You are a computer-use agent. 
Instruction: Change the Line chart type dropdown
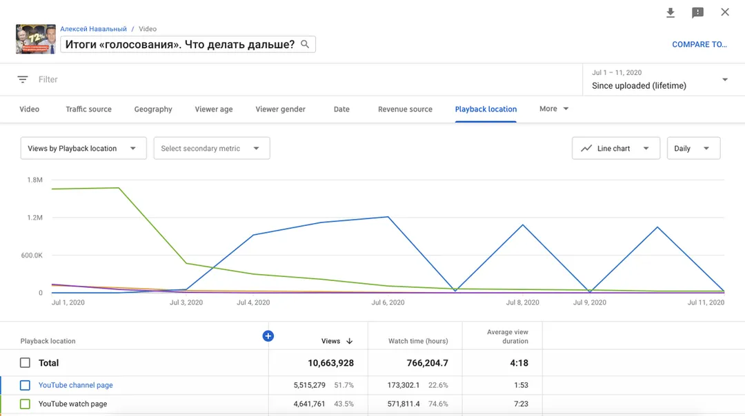[616, 149]
